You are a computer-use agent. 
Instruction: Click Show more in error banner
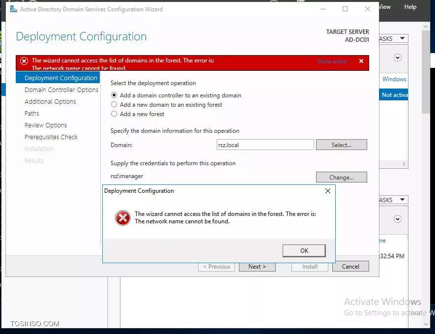(332, 61)
